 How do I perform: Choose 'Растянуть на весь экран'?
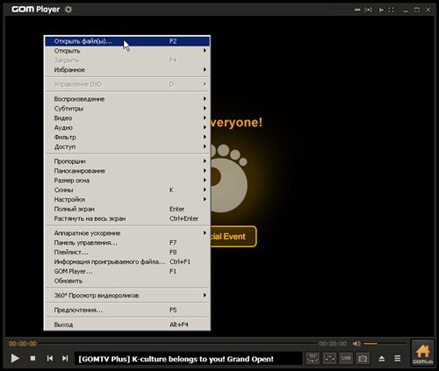tap(127, 218)
